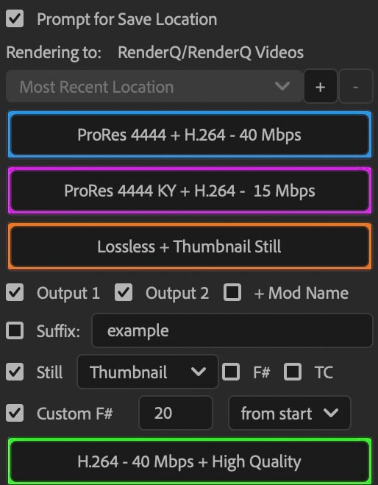This screenshot has height=485, width=378.
Task: Click Lossless + Thumbnail Still preset button
Action: pos(189,247)
